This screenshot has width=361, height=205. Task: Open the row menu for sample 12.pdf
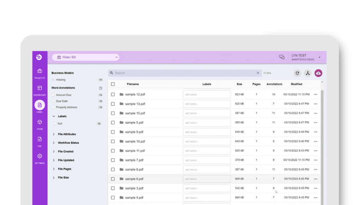(x=316, y=94)
